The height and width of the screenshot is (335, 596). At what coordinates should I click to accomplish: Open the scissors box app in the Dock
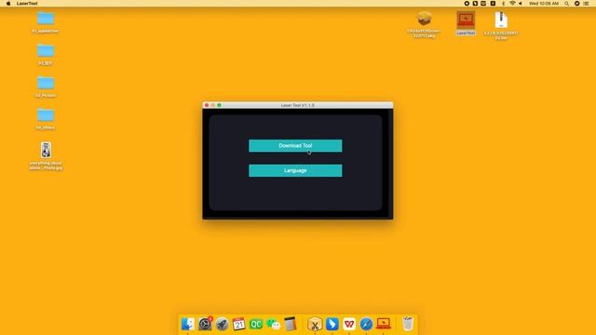pyautogui.click(x=315, y=324)
